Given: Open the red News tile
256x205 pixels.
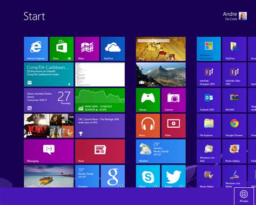Looking at the screenshot, I should tap(100, 151).
